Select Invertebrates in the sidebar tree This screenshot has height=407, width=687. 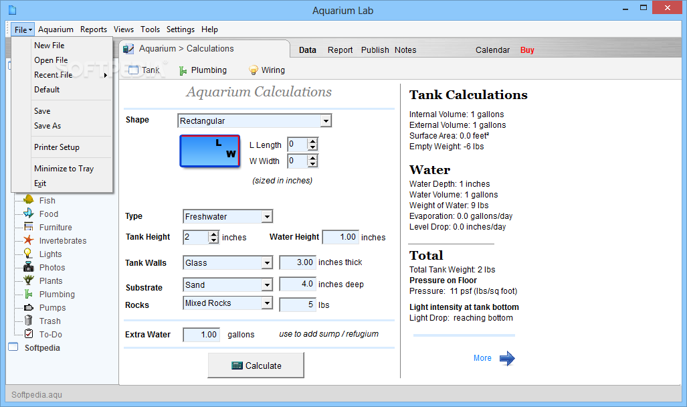click(63, 240)
